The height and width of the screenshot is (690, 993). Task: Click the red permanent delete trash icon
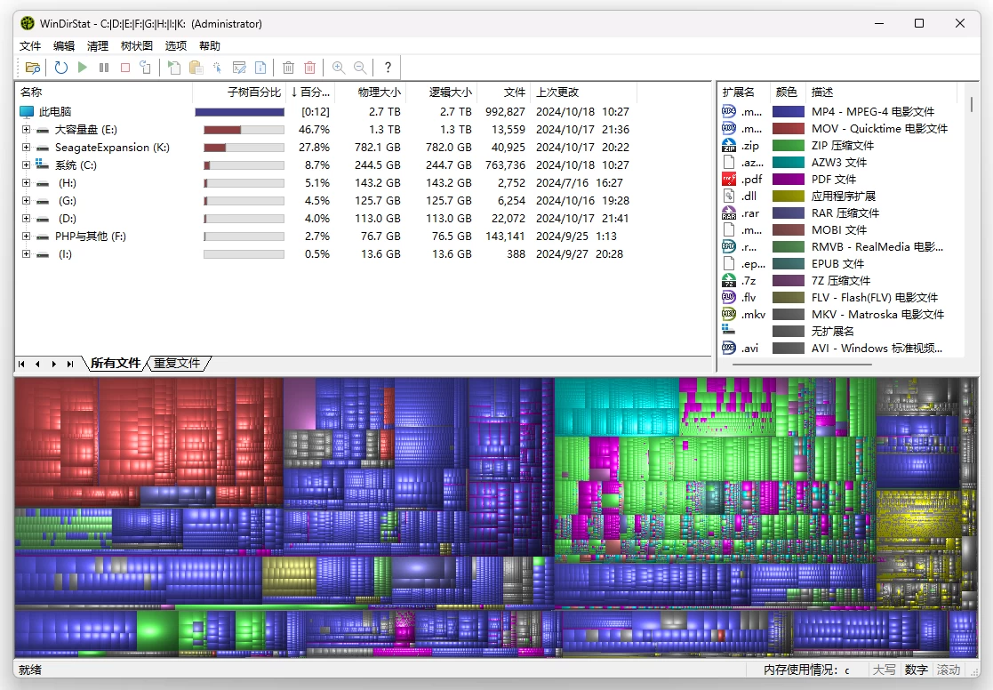click(x=309, y=68)
